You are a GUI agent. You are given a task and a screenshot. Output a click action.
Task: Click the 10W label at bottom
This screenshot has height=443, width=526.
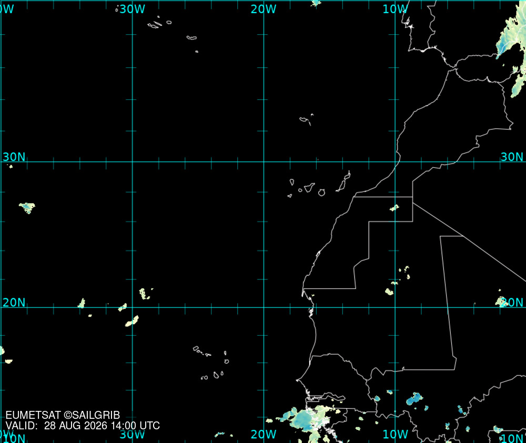coord(395,434)
